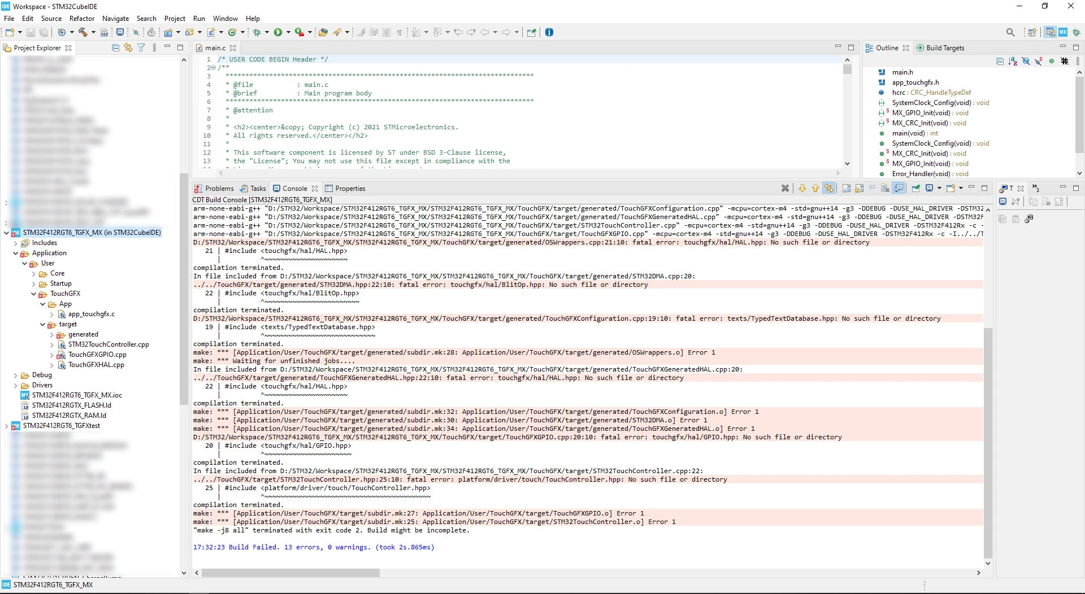Expand the STM32F412RGT6_TGFXtest project
The width and height of the screenshot is (1085, 594).
[x=6, y=426]
